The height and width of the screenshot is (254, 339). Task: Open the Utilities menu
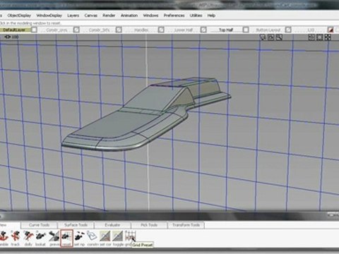pyautogui.click(x=196, y=16)
